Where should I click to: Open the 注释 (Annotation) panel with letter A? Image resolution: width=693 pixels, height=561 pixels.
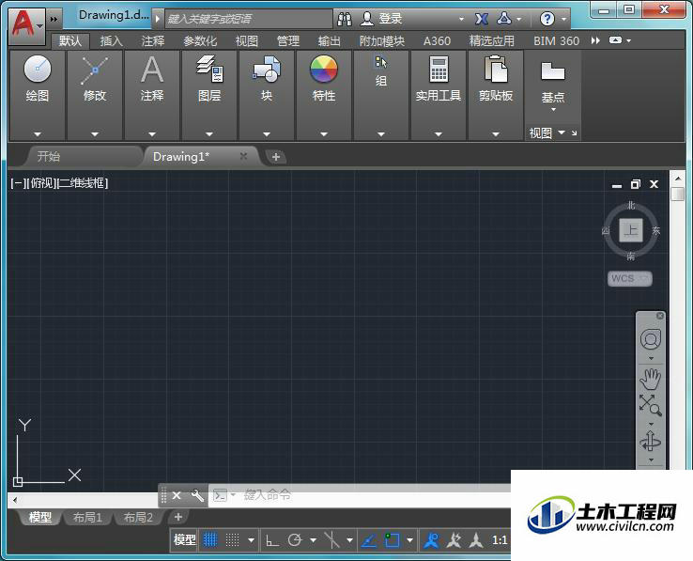[152, 79]
